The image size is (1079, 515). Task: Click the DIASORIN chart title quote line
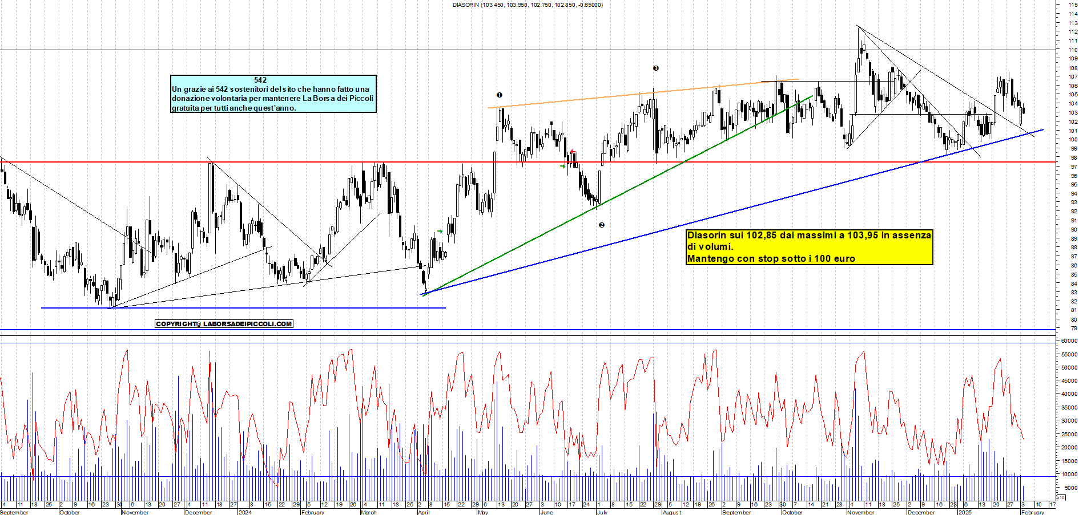pyautogui.click(x=528, y=5)
